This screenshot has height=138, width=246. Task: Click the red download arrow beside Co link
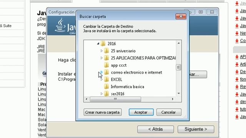coord(237,41)
